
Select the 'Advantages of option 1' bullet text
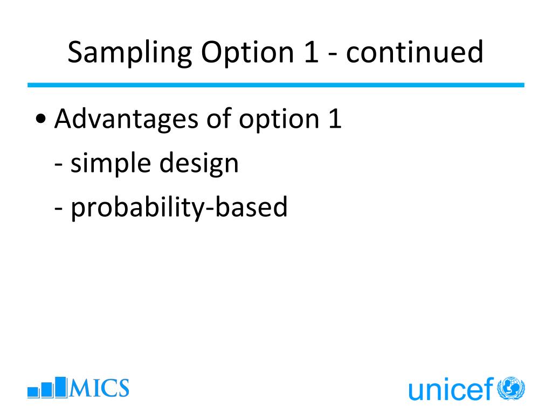[x=198, y=120]
